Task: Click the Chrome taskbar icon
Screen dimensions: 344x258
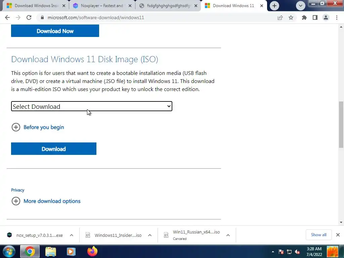Action: [x=30, y=251]
